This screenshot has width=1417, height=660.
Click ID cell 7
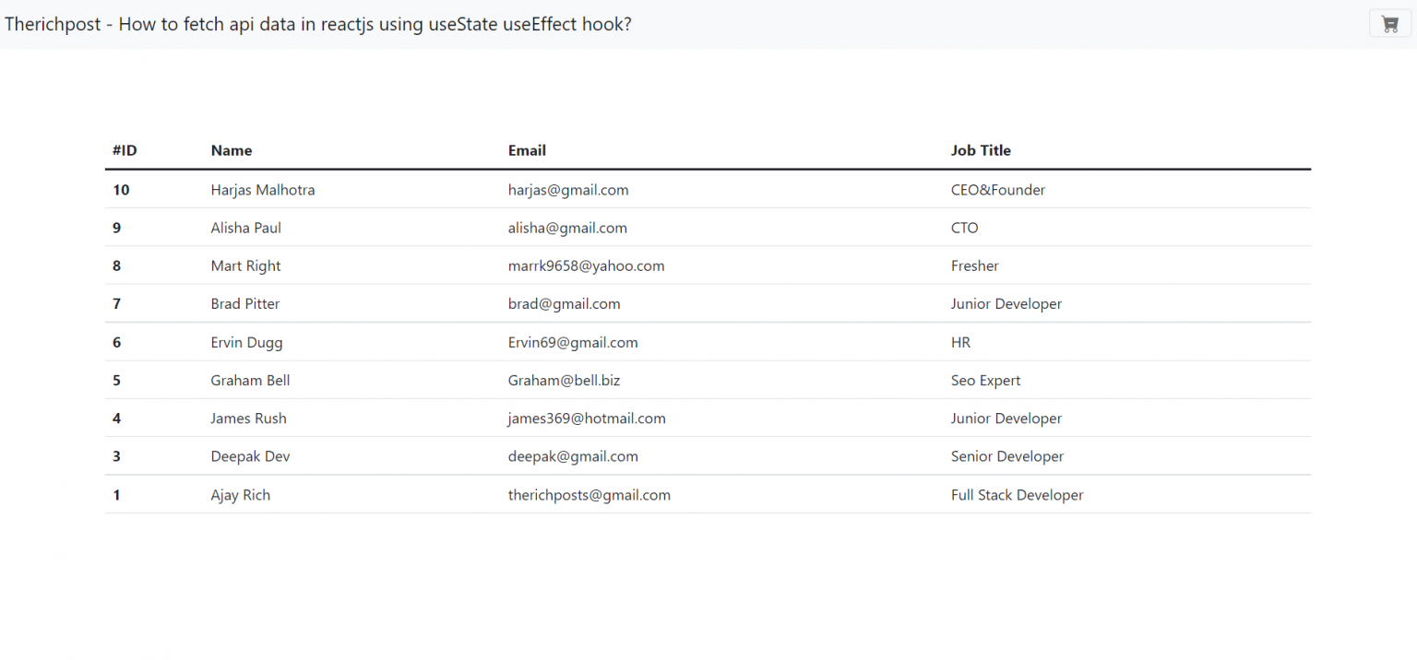[x=116, y=303]
